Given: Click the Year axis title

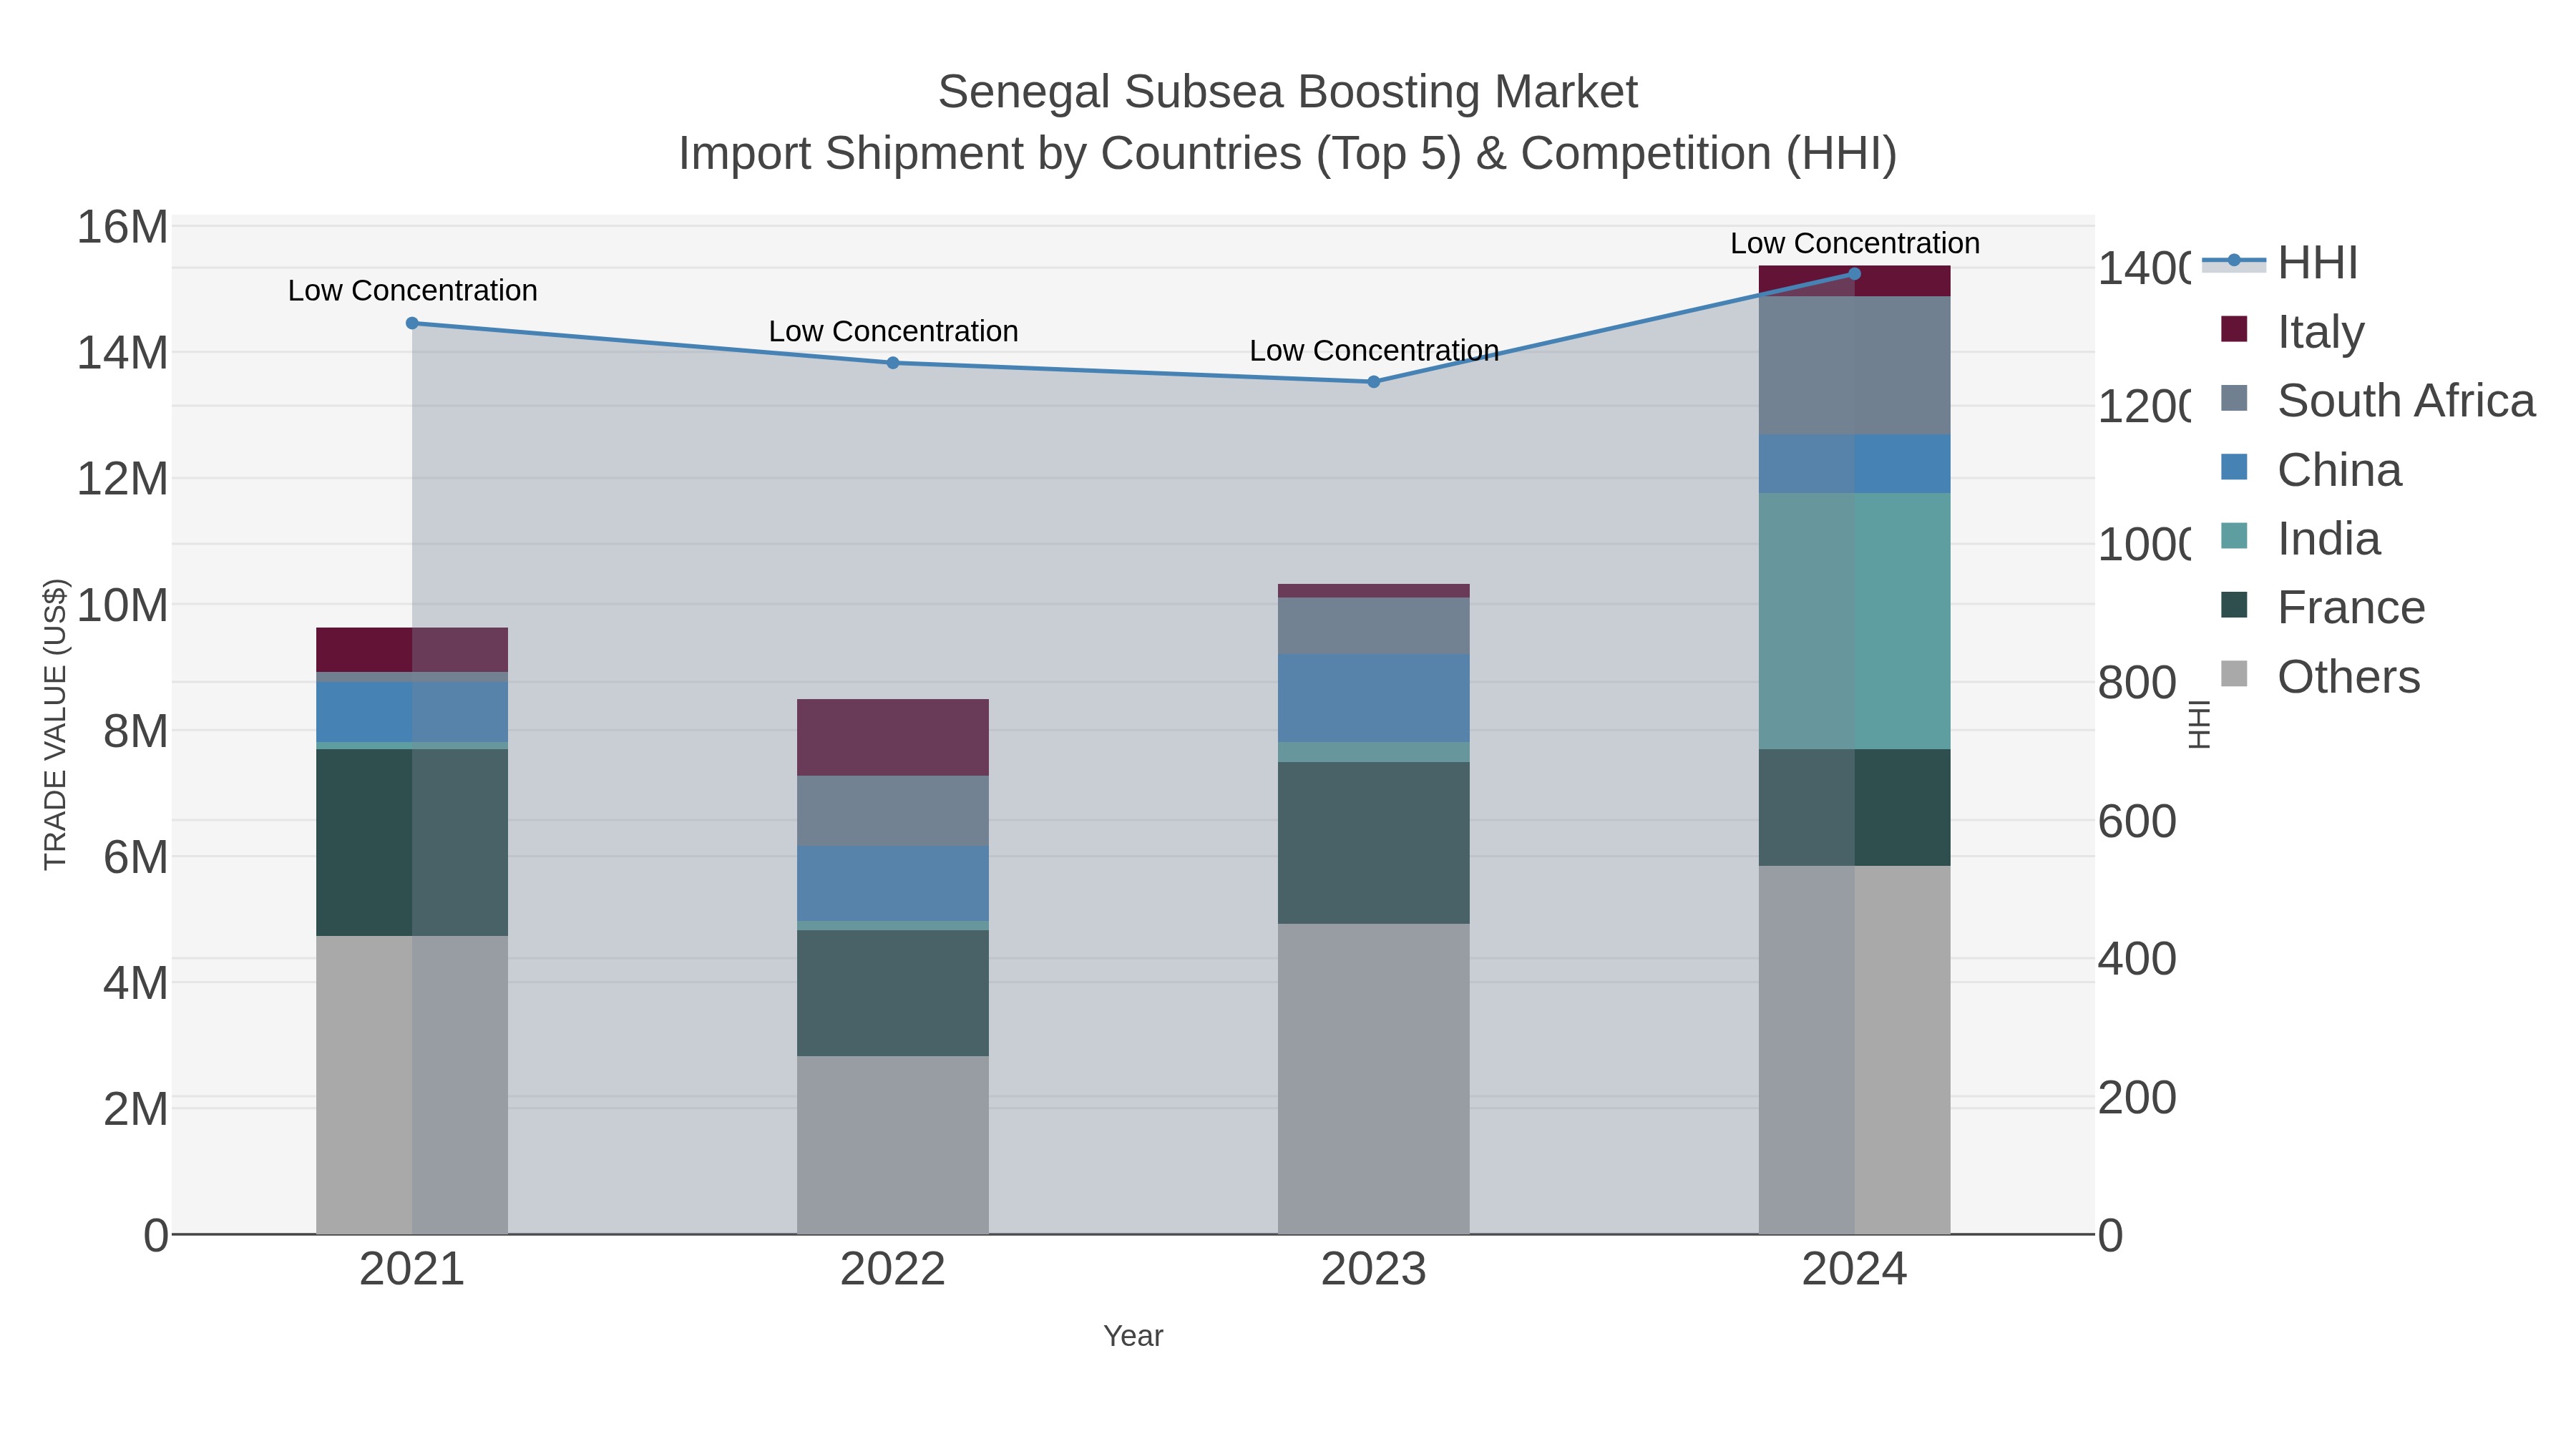Looking at the screenshot, I should 1133,1336.
